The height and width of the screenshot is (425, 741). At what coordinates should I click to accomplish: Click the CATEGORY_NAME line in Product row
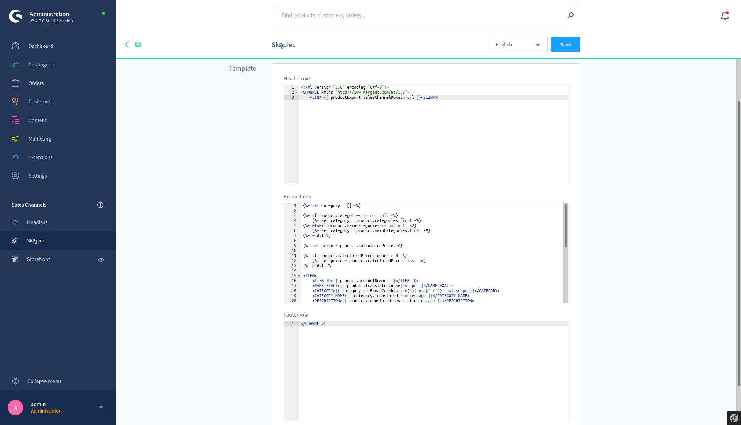pyautogui.click(x=391, y=296)
